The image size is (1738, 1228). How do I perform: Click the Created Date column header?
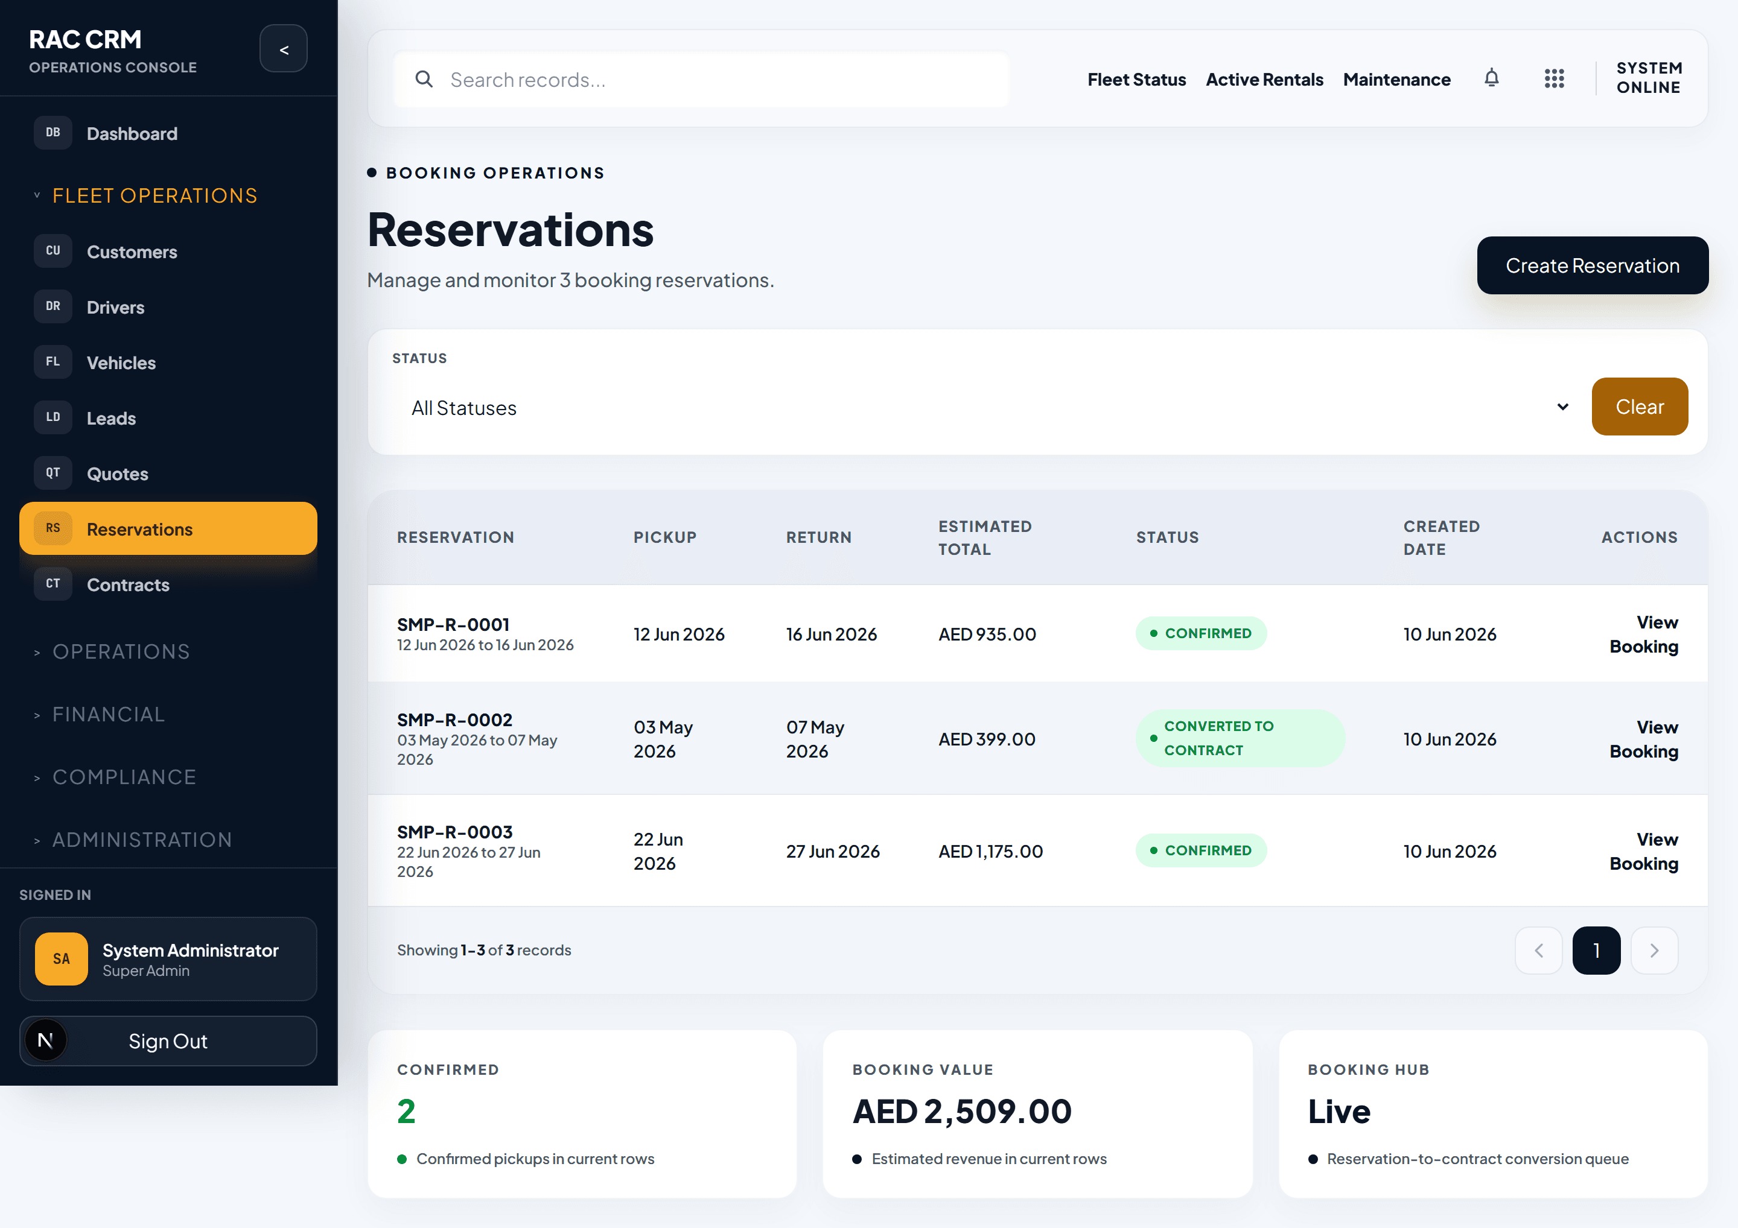point(1441,538)
